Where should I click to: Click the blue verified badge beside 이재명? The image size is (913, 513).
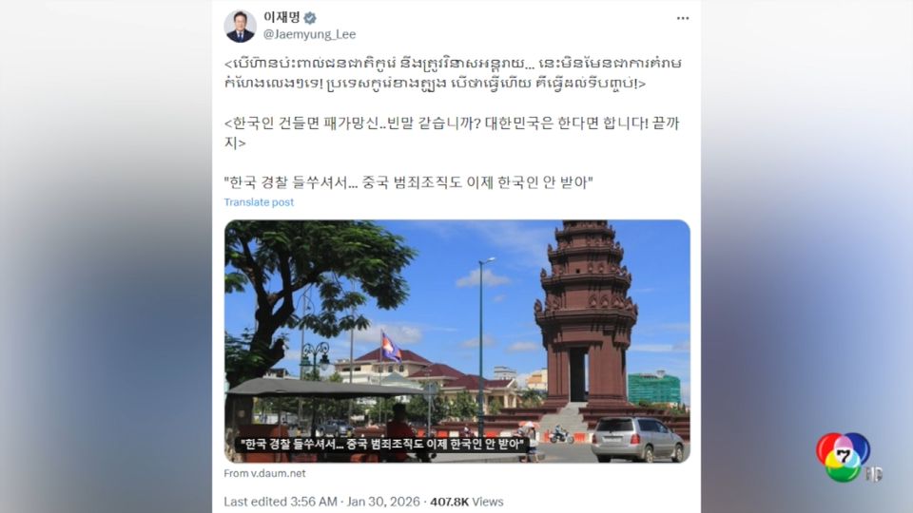[x=310, y=18]
